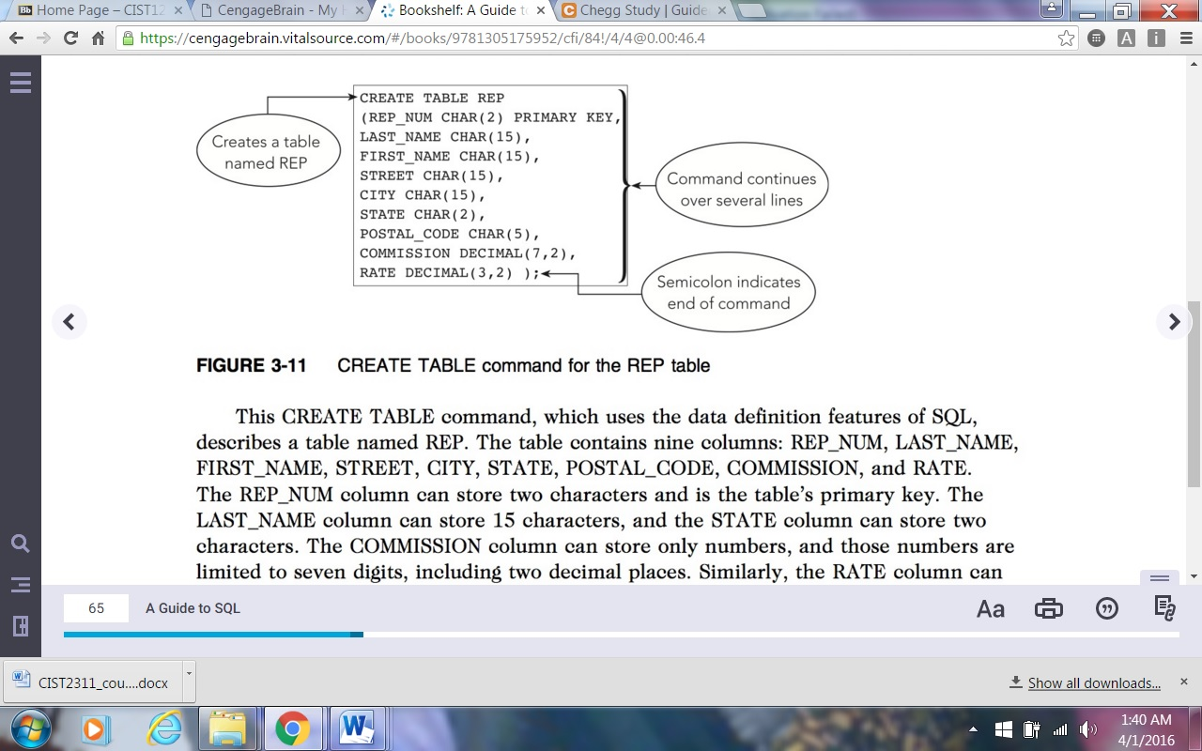Go to the previous page arrow
Screen dimensions: 1202x751
click(69, 322)
